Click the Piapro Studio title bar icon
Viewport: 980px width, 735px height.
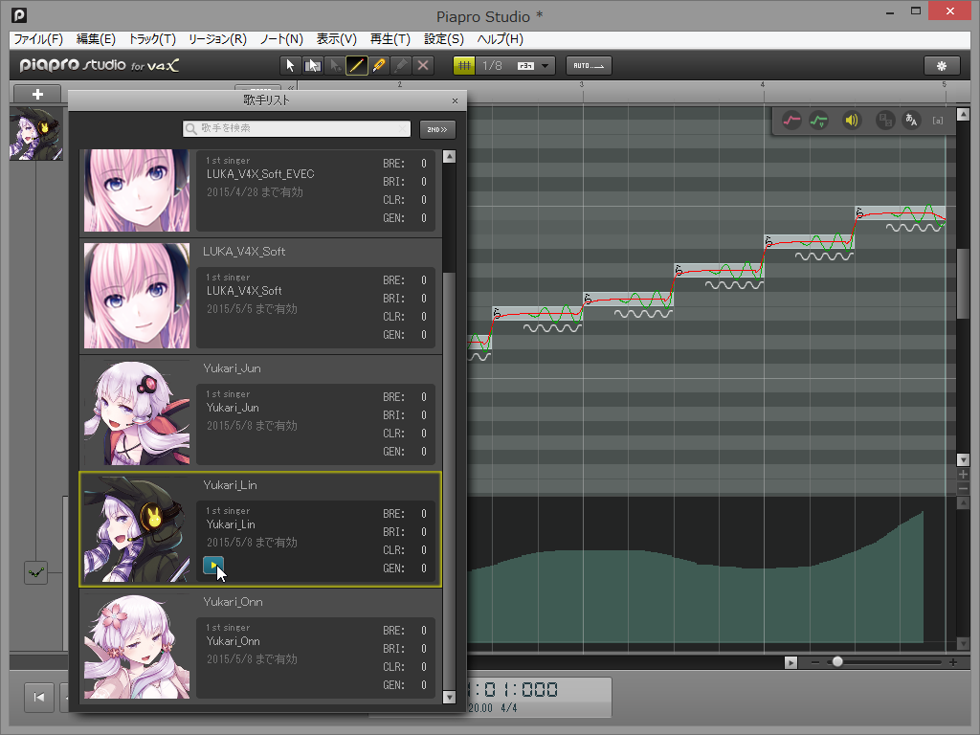pyautogui.click(x=19, y=15)
